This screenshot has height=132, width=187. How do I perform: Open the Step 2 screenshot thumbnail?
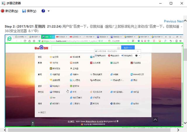[93, 80]
